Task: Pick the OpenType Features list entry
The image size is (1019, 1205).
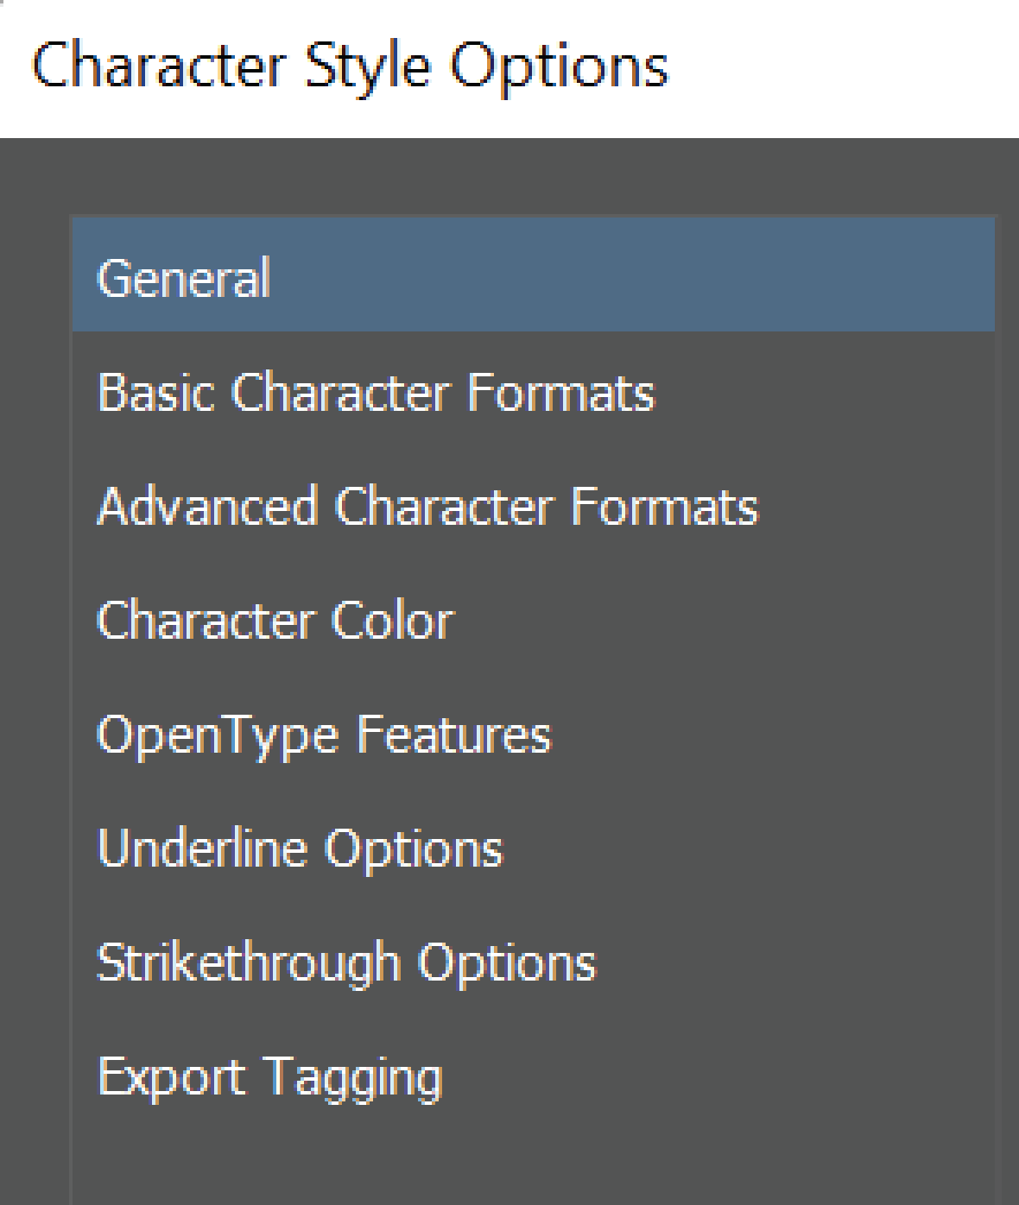Action: coord(323,735)
